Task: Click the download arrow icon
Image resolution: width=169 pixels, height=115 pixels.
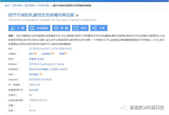Action: pos(13,28)
